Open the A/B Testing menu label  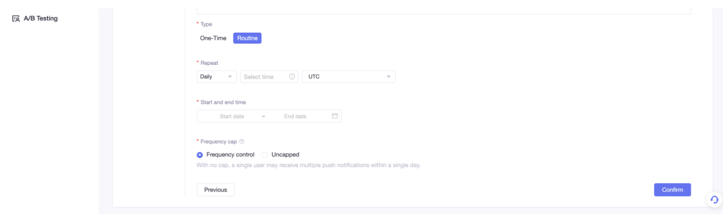click(x=40, y=19)
